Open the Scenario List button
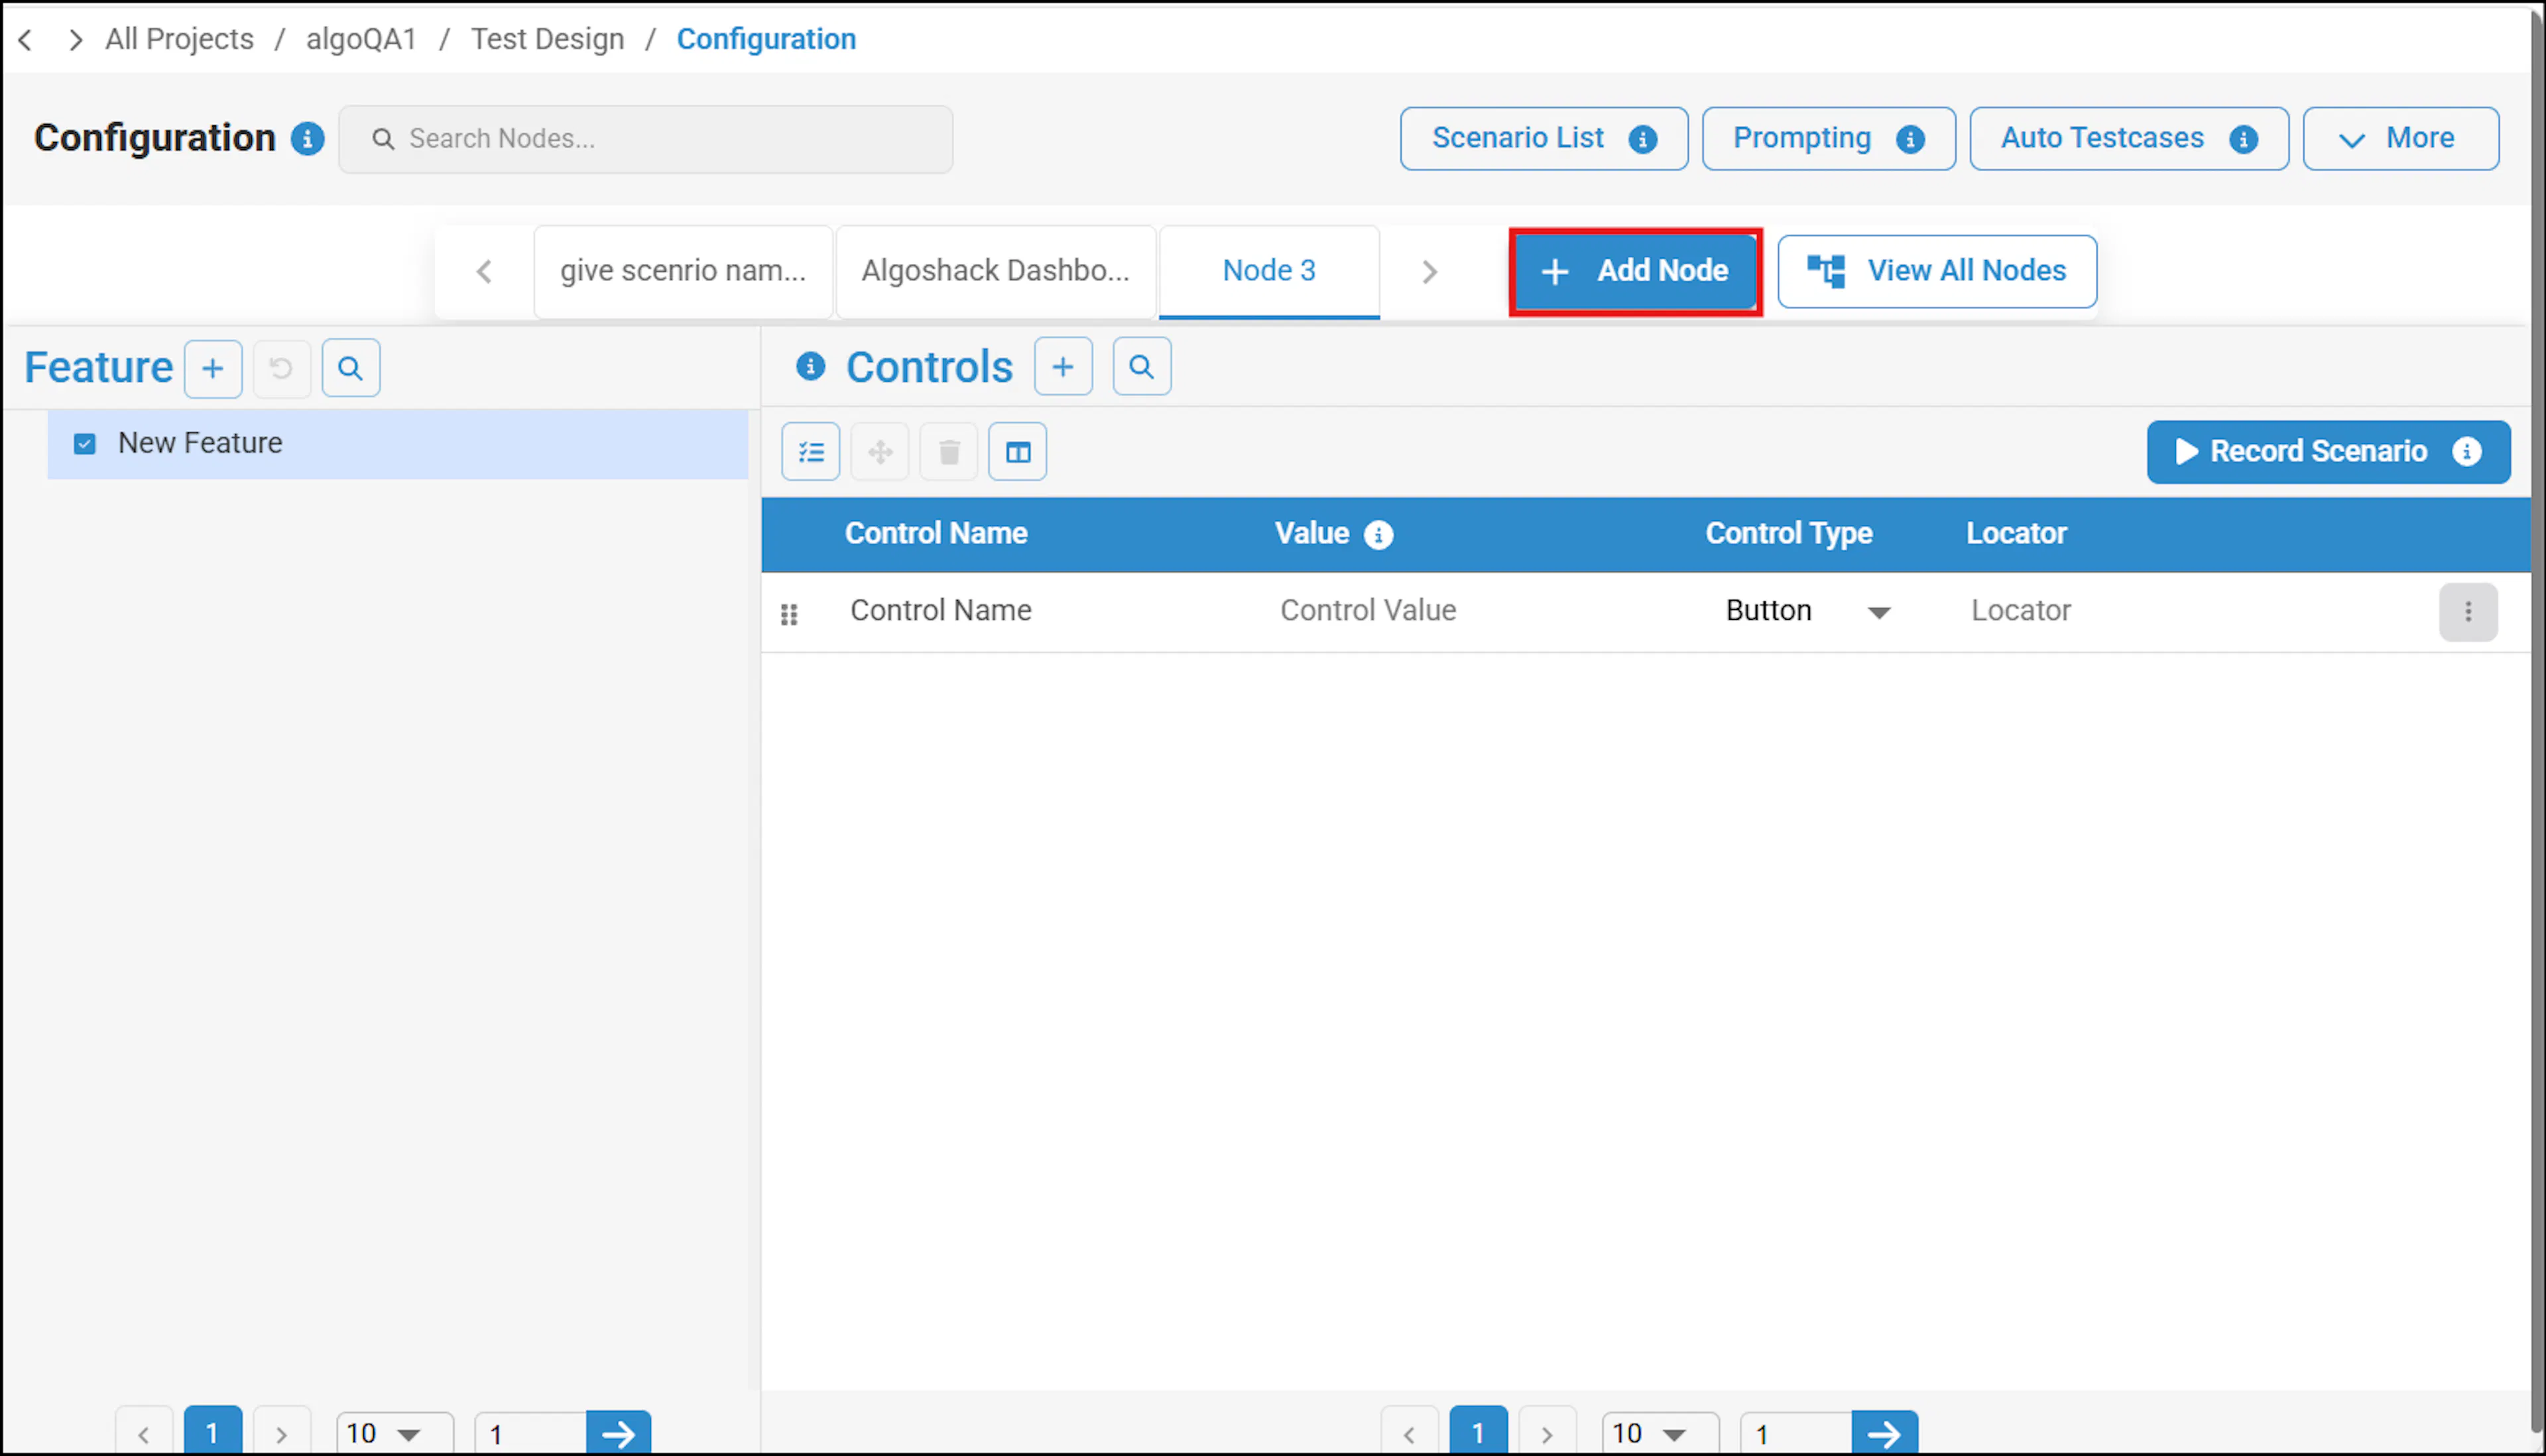The width and height of the screenshot is (2546, 1456). [1544, 139]
